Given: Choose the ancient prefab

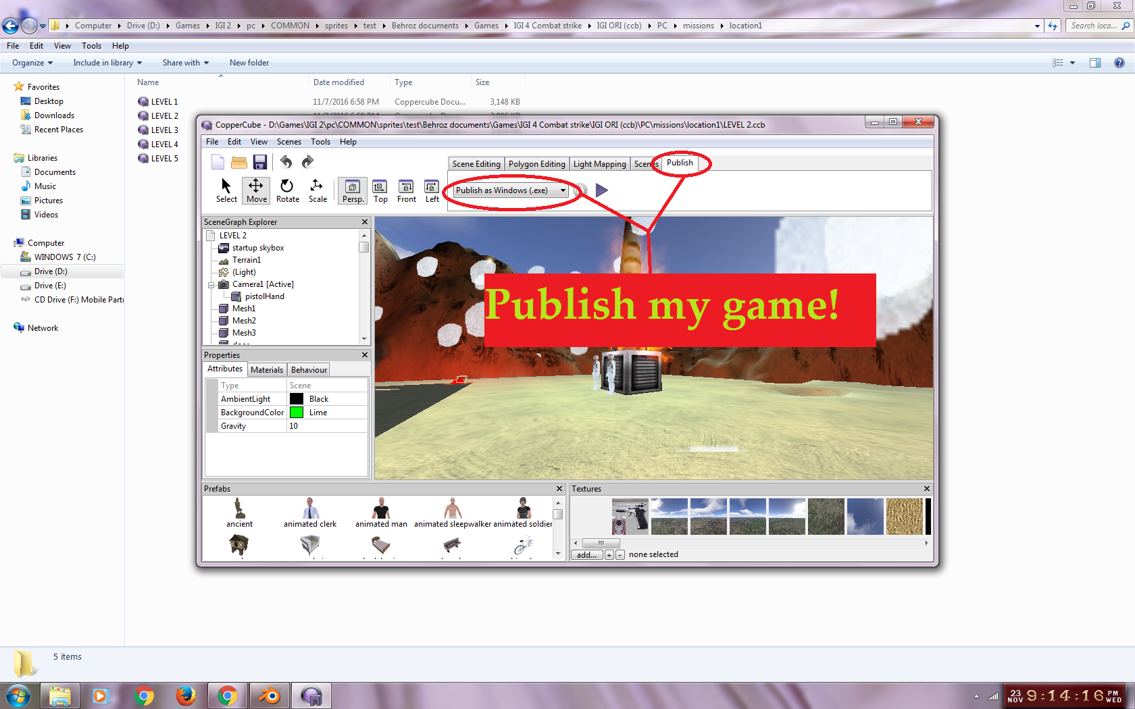Looking at the screenshot, I should click(x=239, y=513).
